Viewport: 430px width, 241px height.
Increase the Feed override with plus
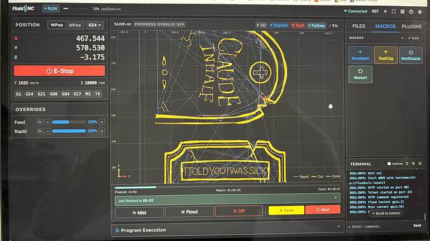(102, 122)
